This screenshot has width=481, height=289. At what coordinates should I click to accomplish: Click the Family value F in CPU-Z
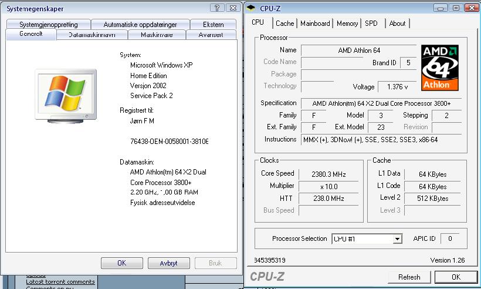[314, 116]
